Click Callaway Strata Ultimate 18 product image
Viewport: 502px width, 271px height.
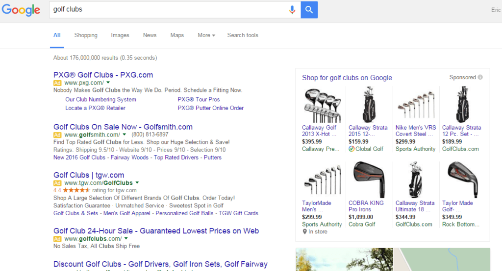click(x=416, y=180)
